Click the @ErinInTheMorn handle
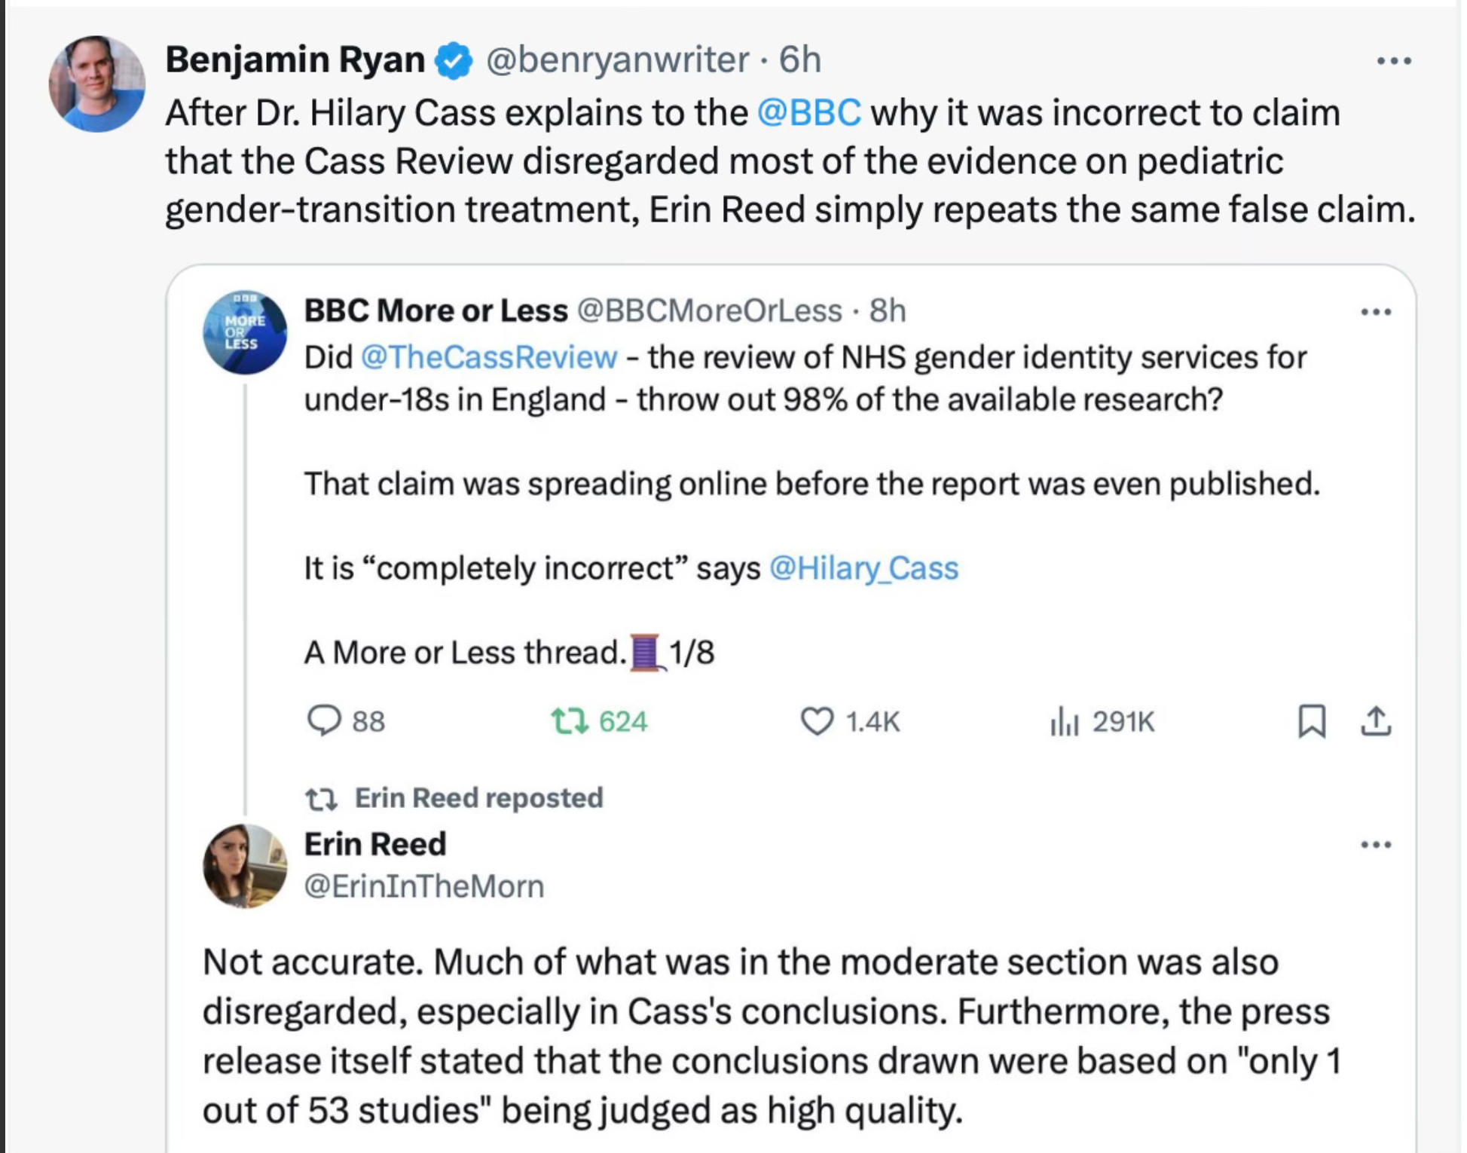1467x1153 pixels. (423, 886)
